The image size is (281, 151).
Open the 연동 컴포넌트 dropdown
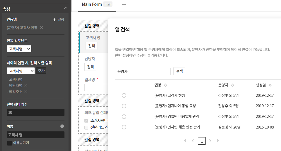(x=19, y=49)
